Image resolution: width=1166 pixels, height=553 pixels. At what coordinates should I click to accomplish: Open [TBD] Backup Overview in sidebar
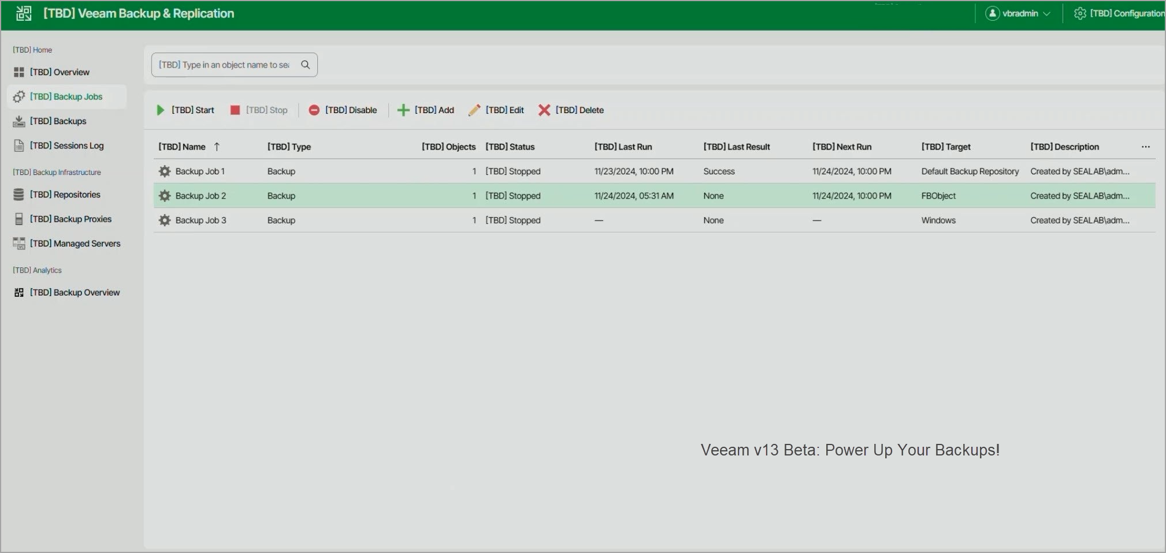tap(75, 293)
